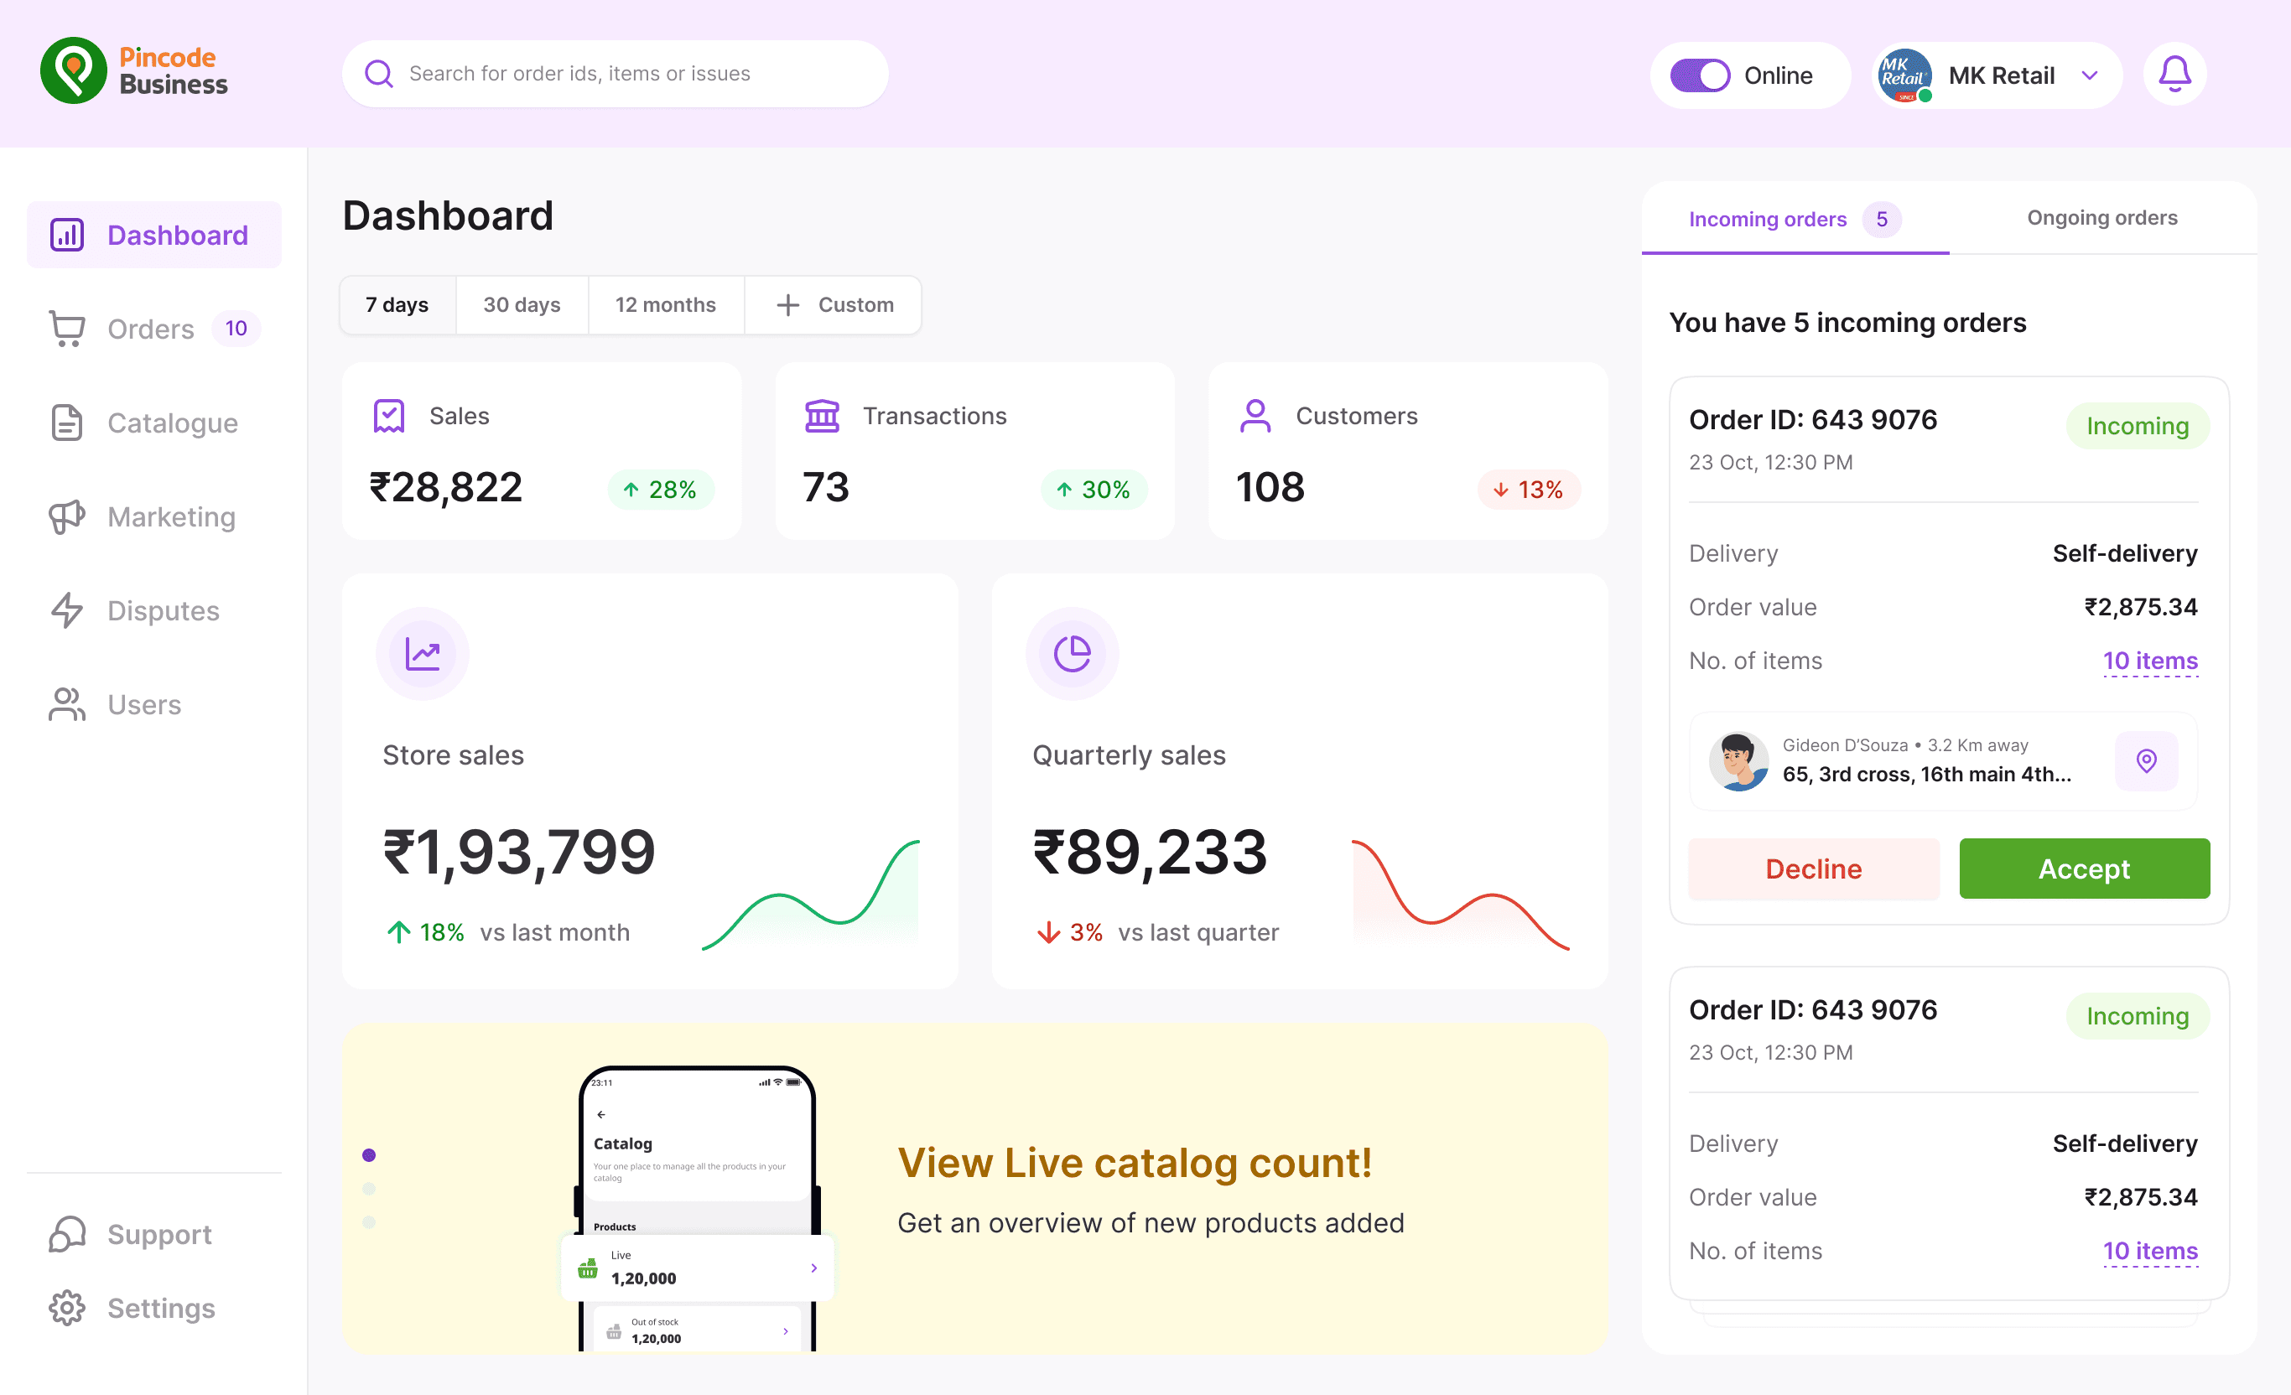This screenshot has height=1395, width=2291.
Task: Click the Marketing megaphone icon
Action: pos(67,516)
